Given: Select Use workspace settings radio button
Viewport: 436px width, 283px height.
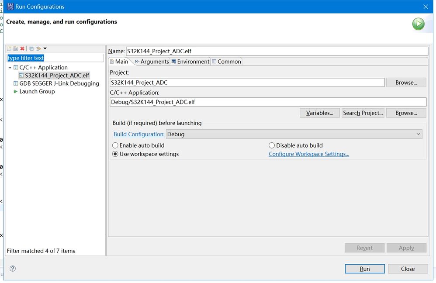Looking at the screenshot, I should click(115, 154).
